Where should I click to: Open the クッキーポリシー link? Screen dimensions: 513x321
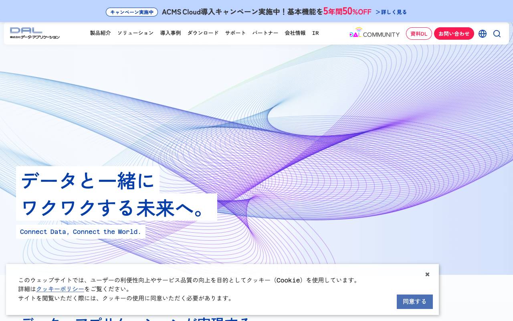click(x=60, y=289)
